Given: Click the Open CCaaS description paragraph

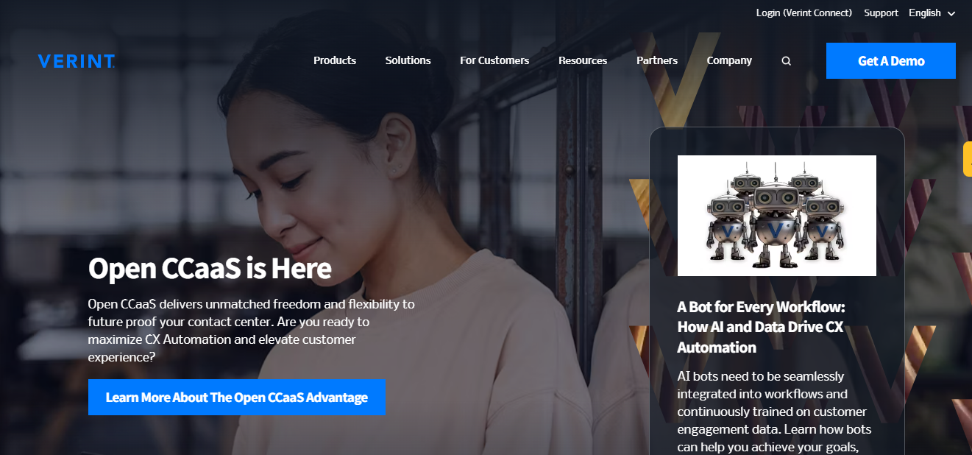Looking at the screenshot, I should coord(252,331).
